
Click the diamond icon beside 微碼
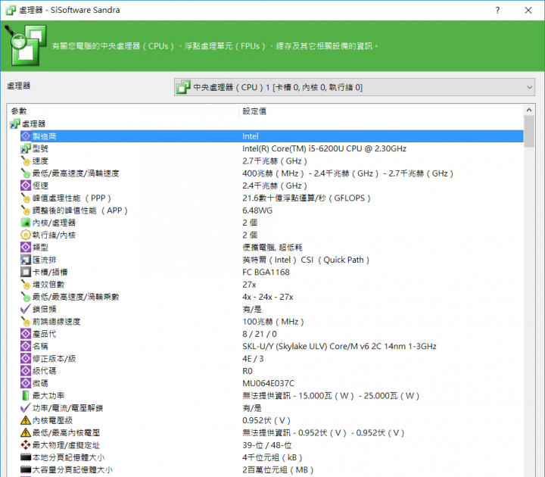(26, 383)
